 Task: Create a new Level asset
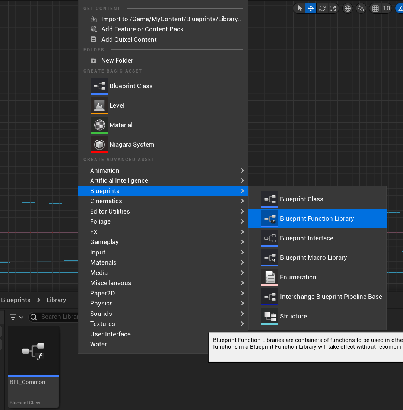(163, 105)
